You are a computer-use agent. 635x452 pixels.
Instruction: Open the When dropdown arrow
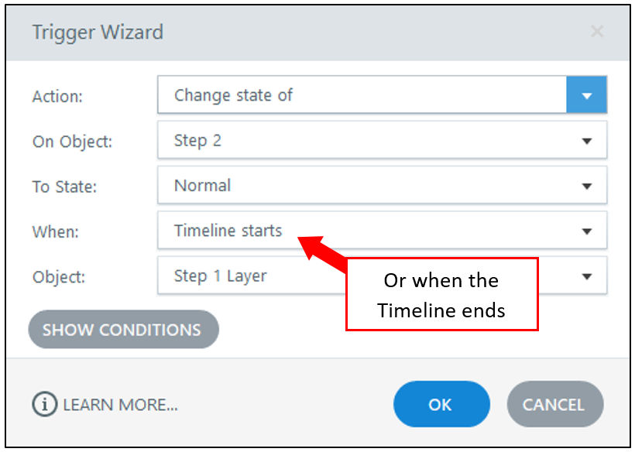587,231
